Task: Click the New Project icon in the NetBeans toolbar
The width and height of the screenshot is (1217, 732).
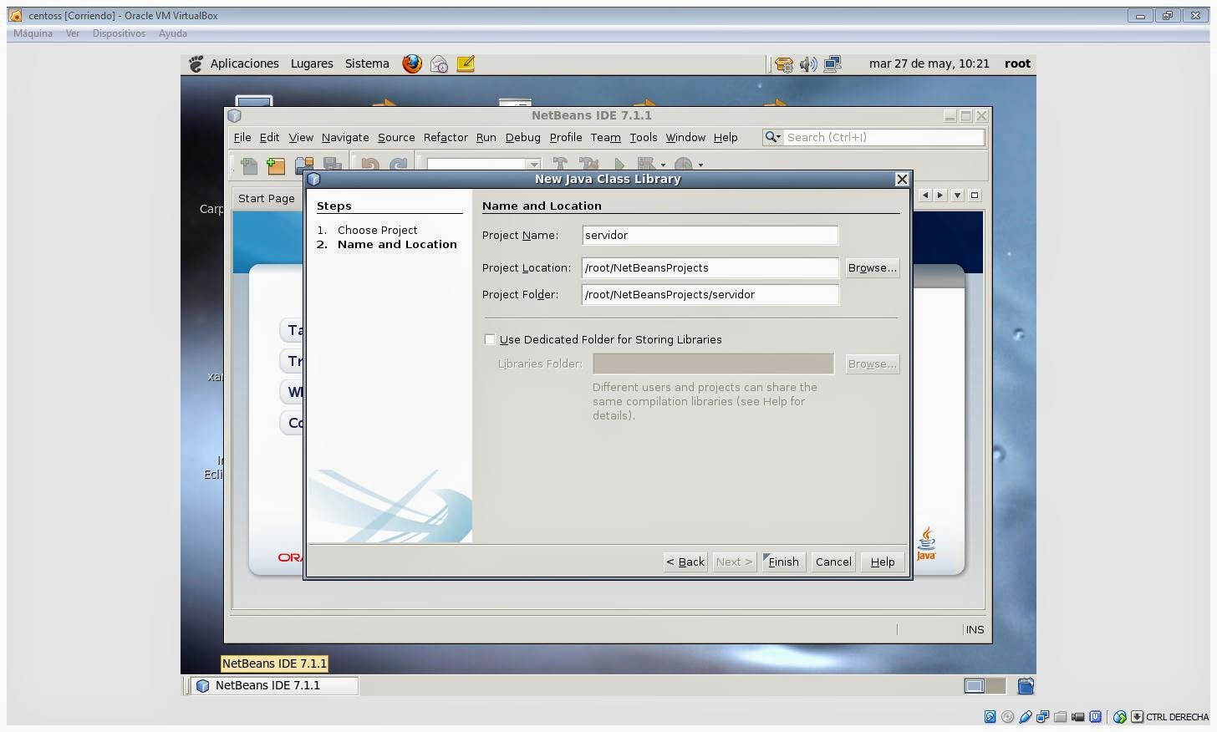Action: pos(275,165)
